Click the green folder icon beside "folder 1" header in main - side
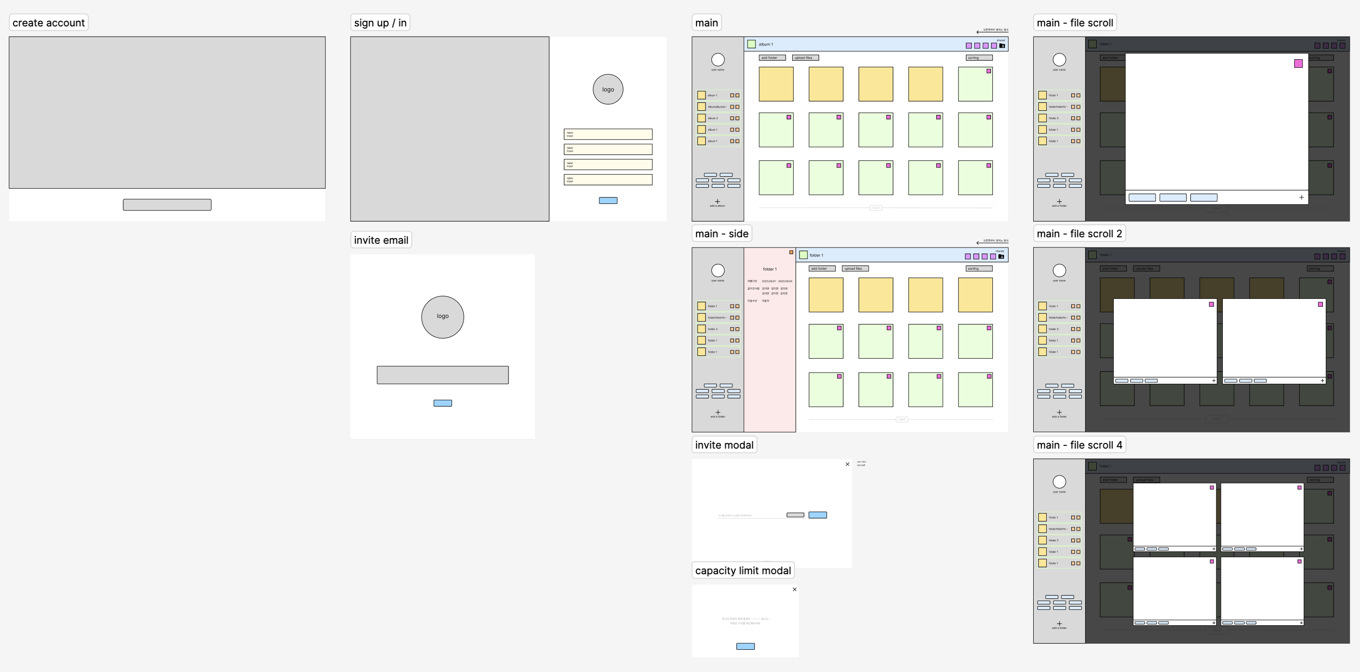 (803, 255)
